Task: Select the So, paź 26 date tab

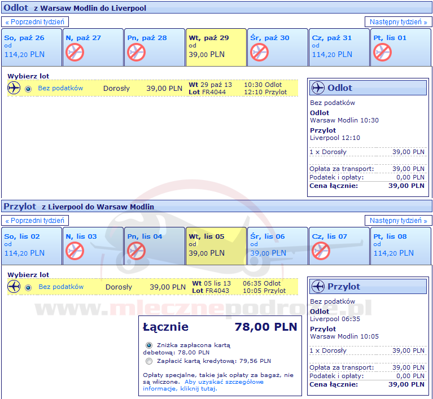Action: tap(32, 47)
